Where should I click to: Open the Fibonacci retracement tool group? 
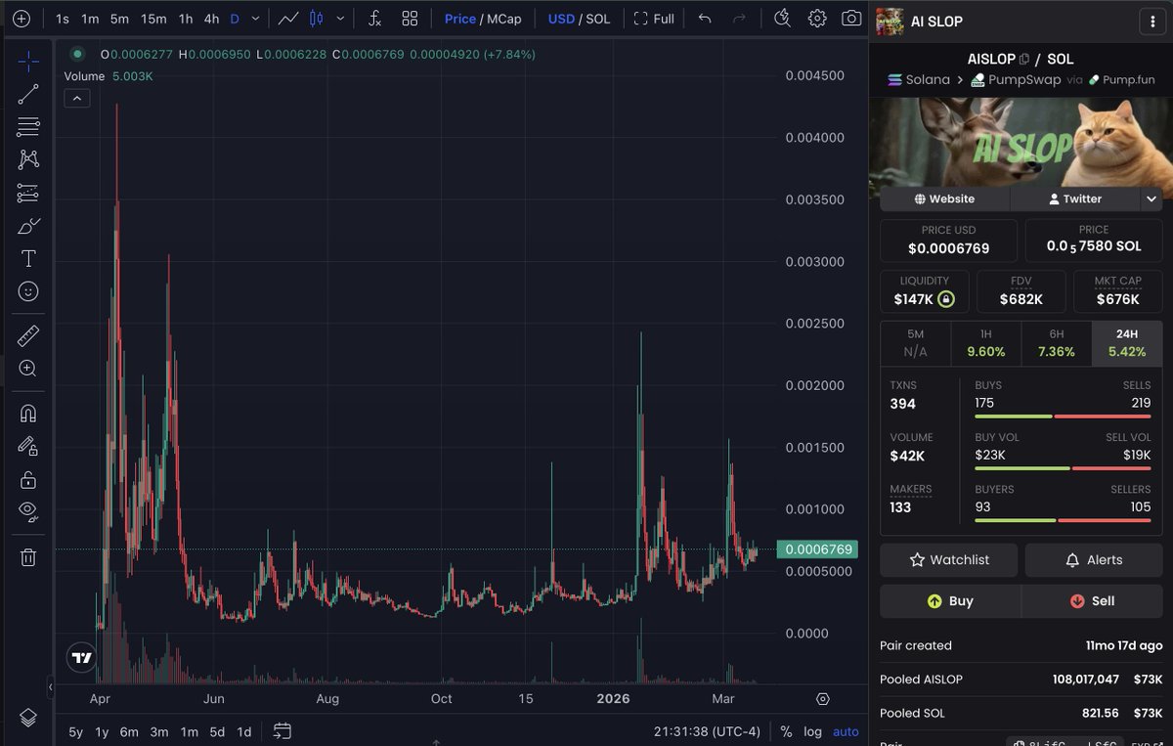coord(28,127)
